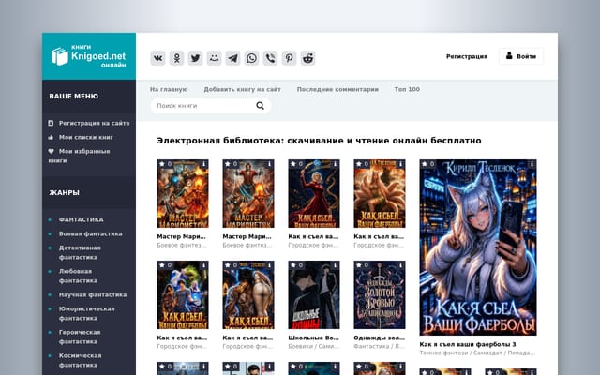The image size is (600, 375).
Task: Open the Юмористическая фантастика genre
Action: tap(86, 313)
